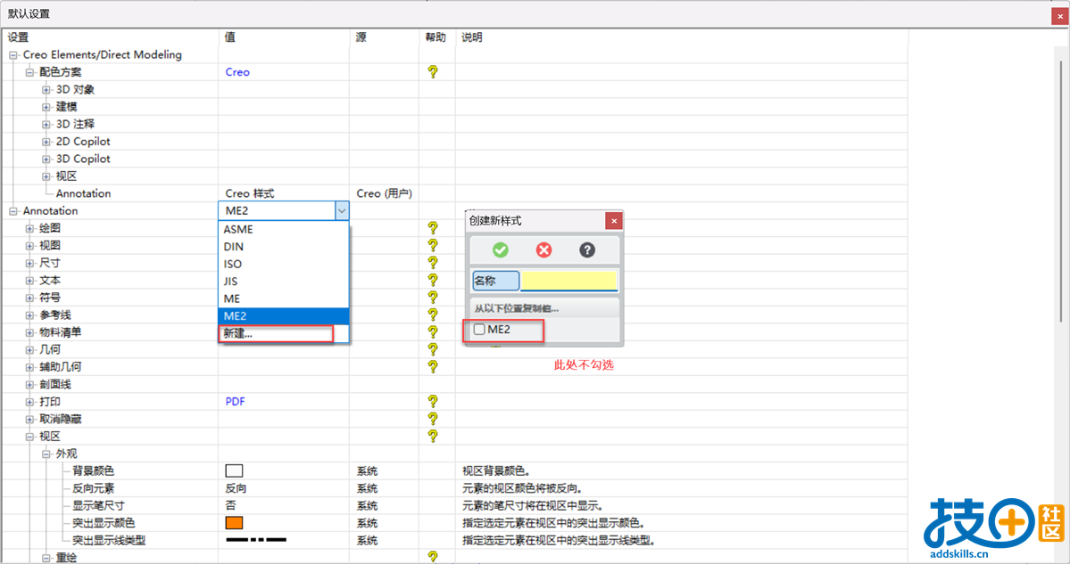Click the PDF link on the 打印 row

coord(235,402)
